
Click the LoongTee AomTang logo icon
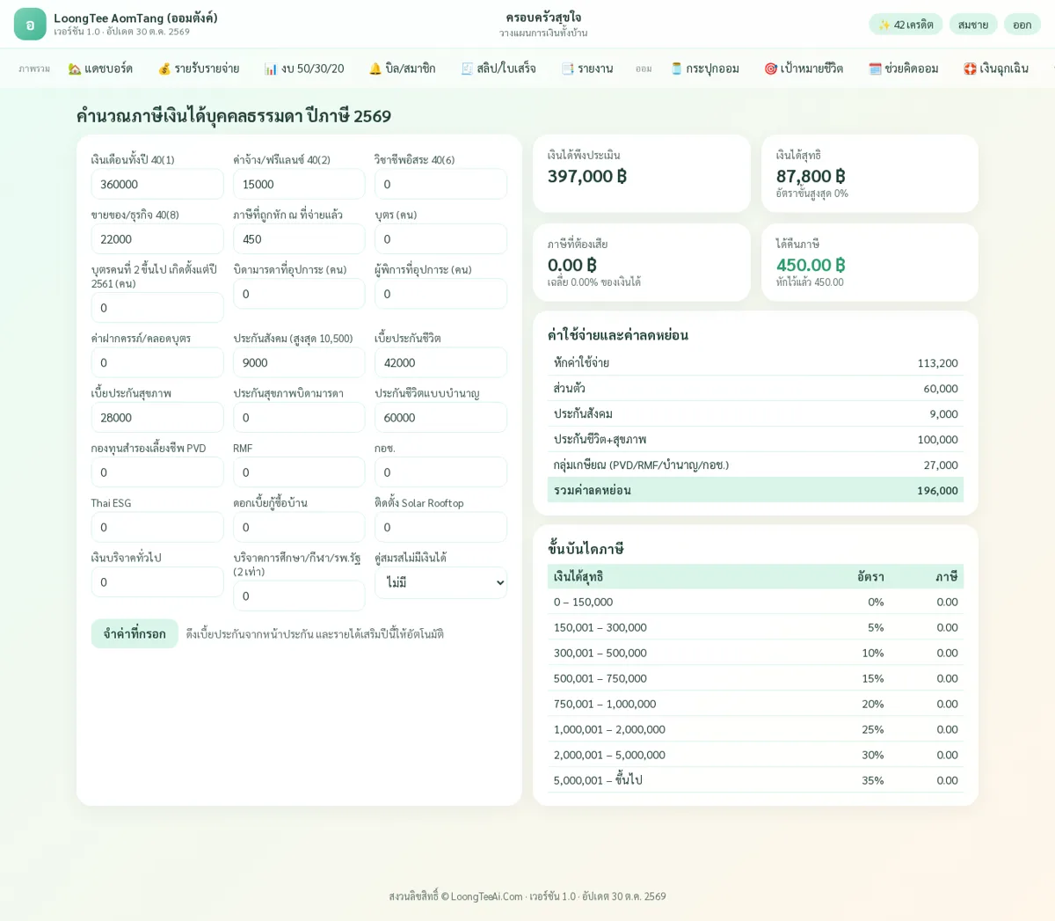pyautogui.click(x=30, y=25)
